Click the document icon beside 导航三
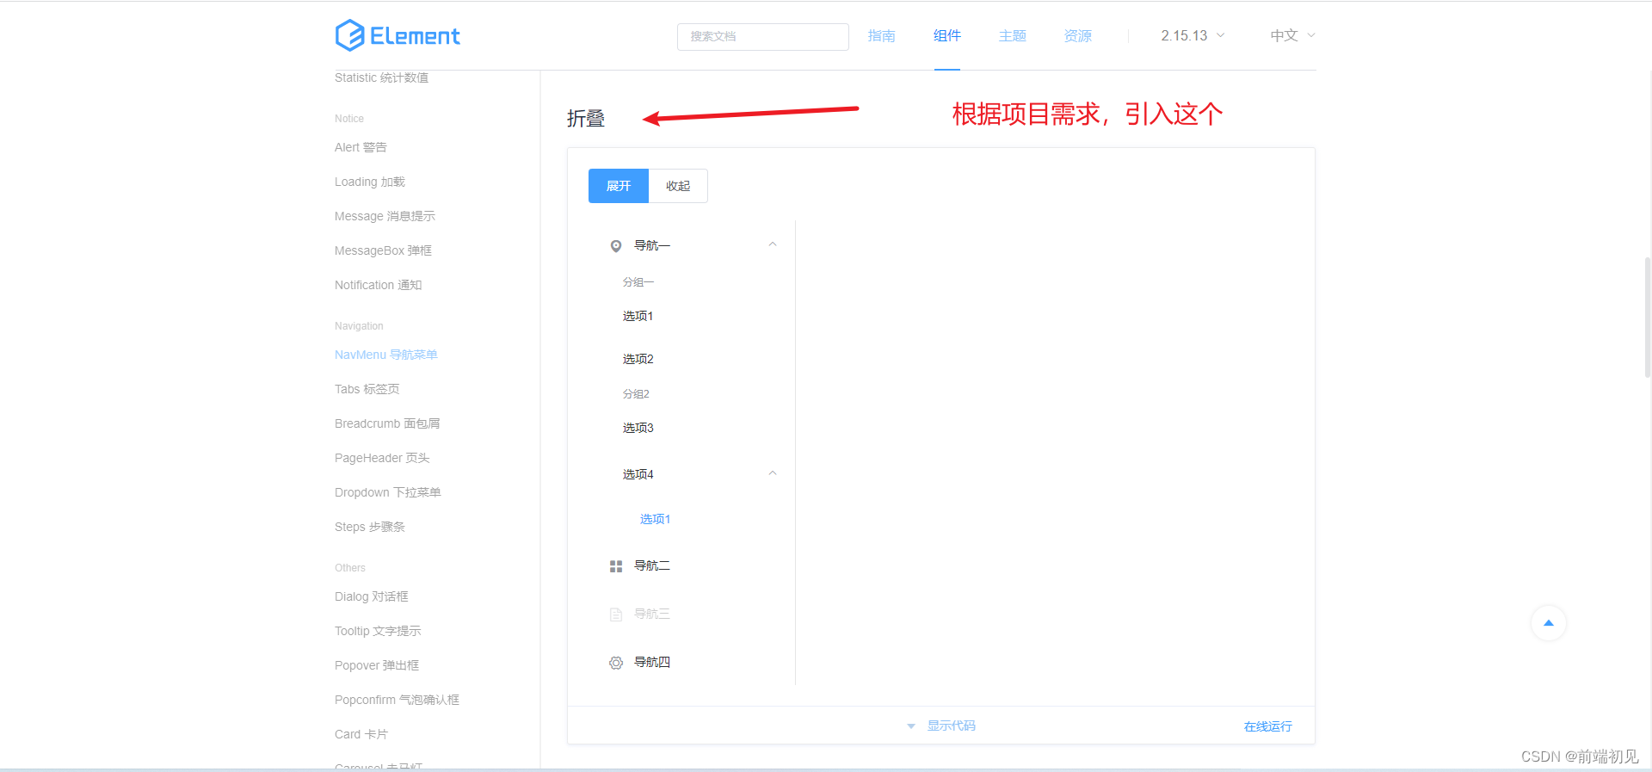The image size is (1652, 772). tap(616, 615)
